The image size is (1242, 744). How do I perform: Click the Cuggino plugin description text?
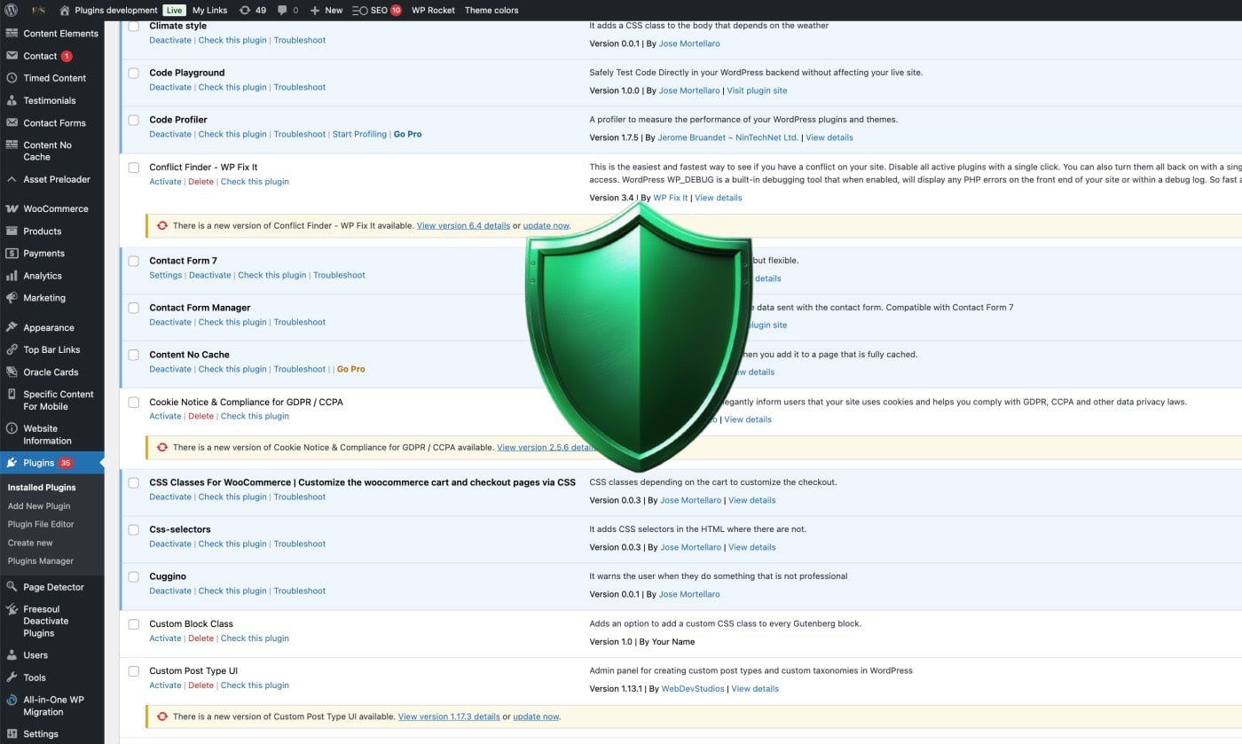(x=719, y=576)
